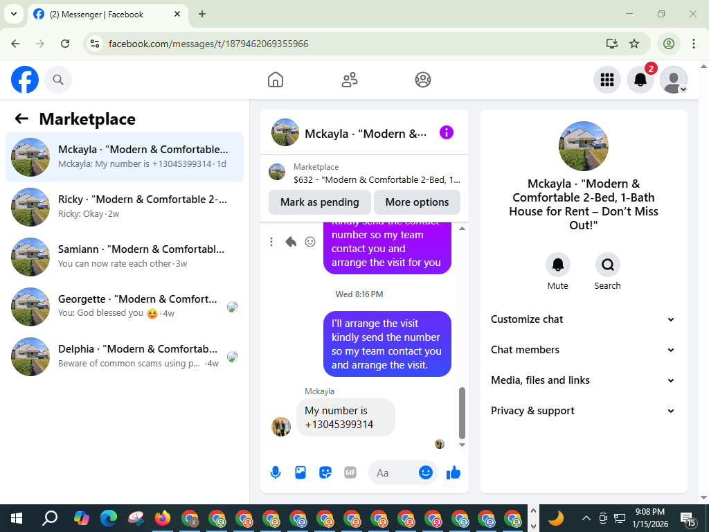Show hidden system tray icons chevron

[586, 518]
